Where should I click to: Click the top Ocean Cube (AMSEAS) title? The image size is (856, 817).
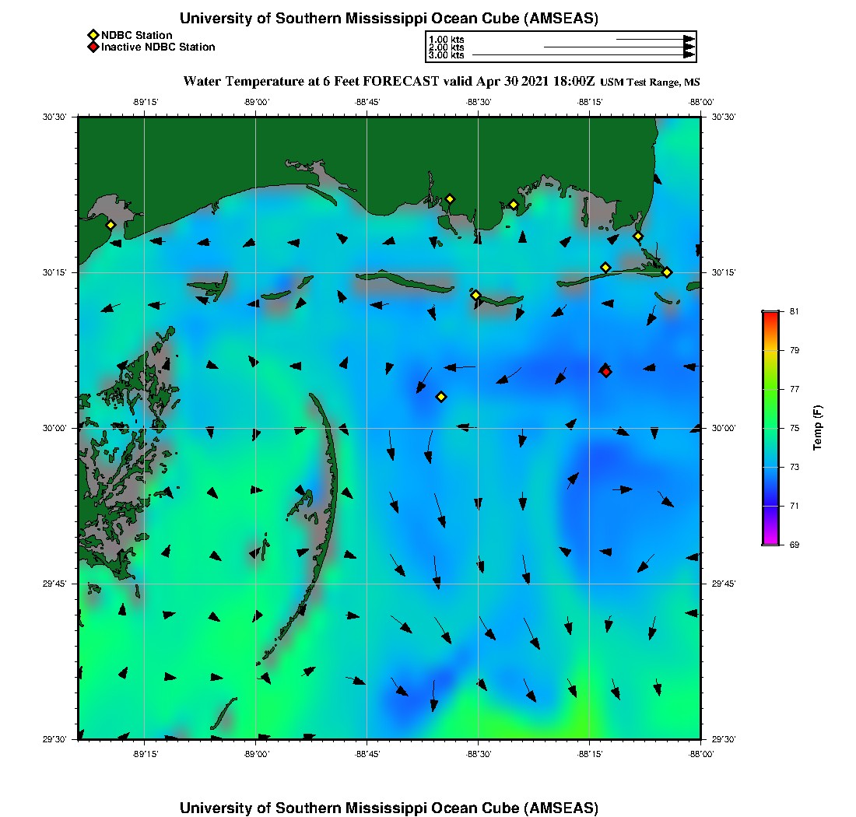point(389,19)
